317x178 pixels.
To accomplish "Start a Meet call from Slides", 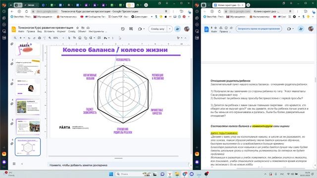I will point(140,29).
